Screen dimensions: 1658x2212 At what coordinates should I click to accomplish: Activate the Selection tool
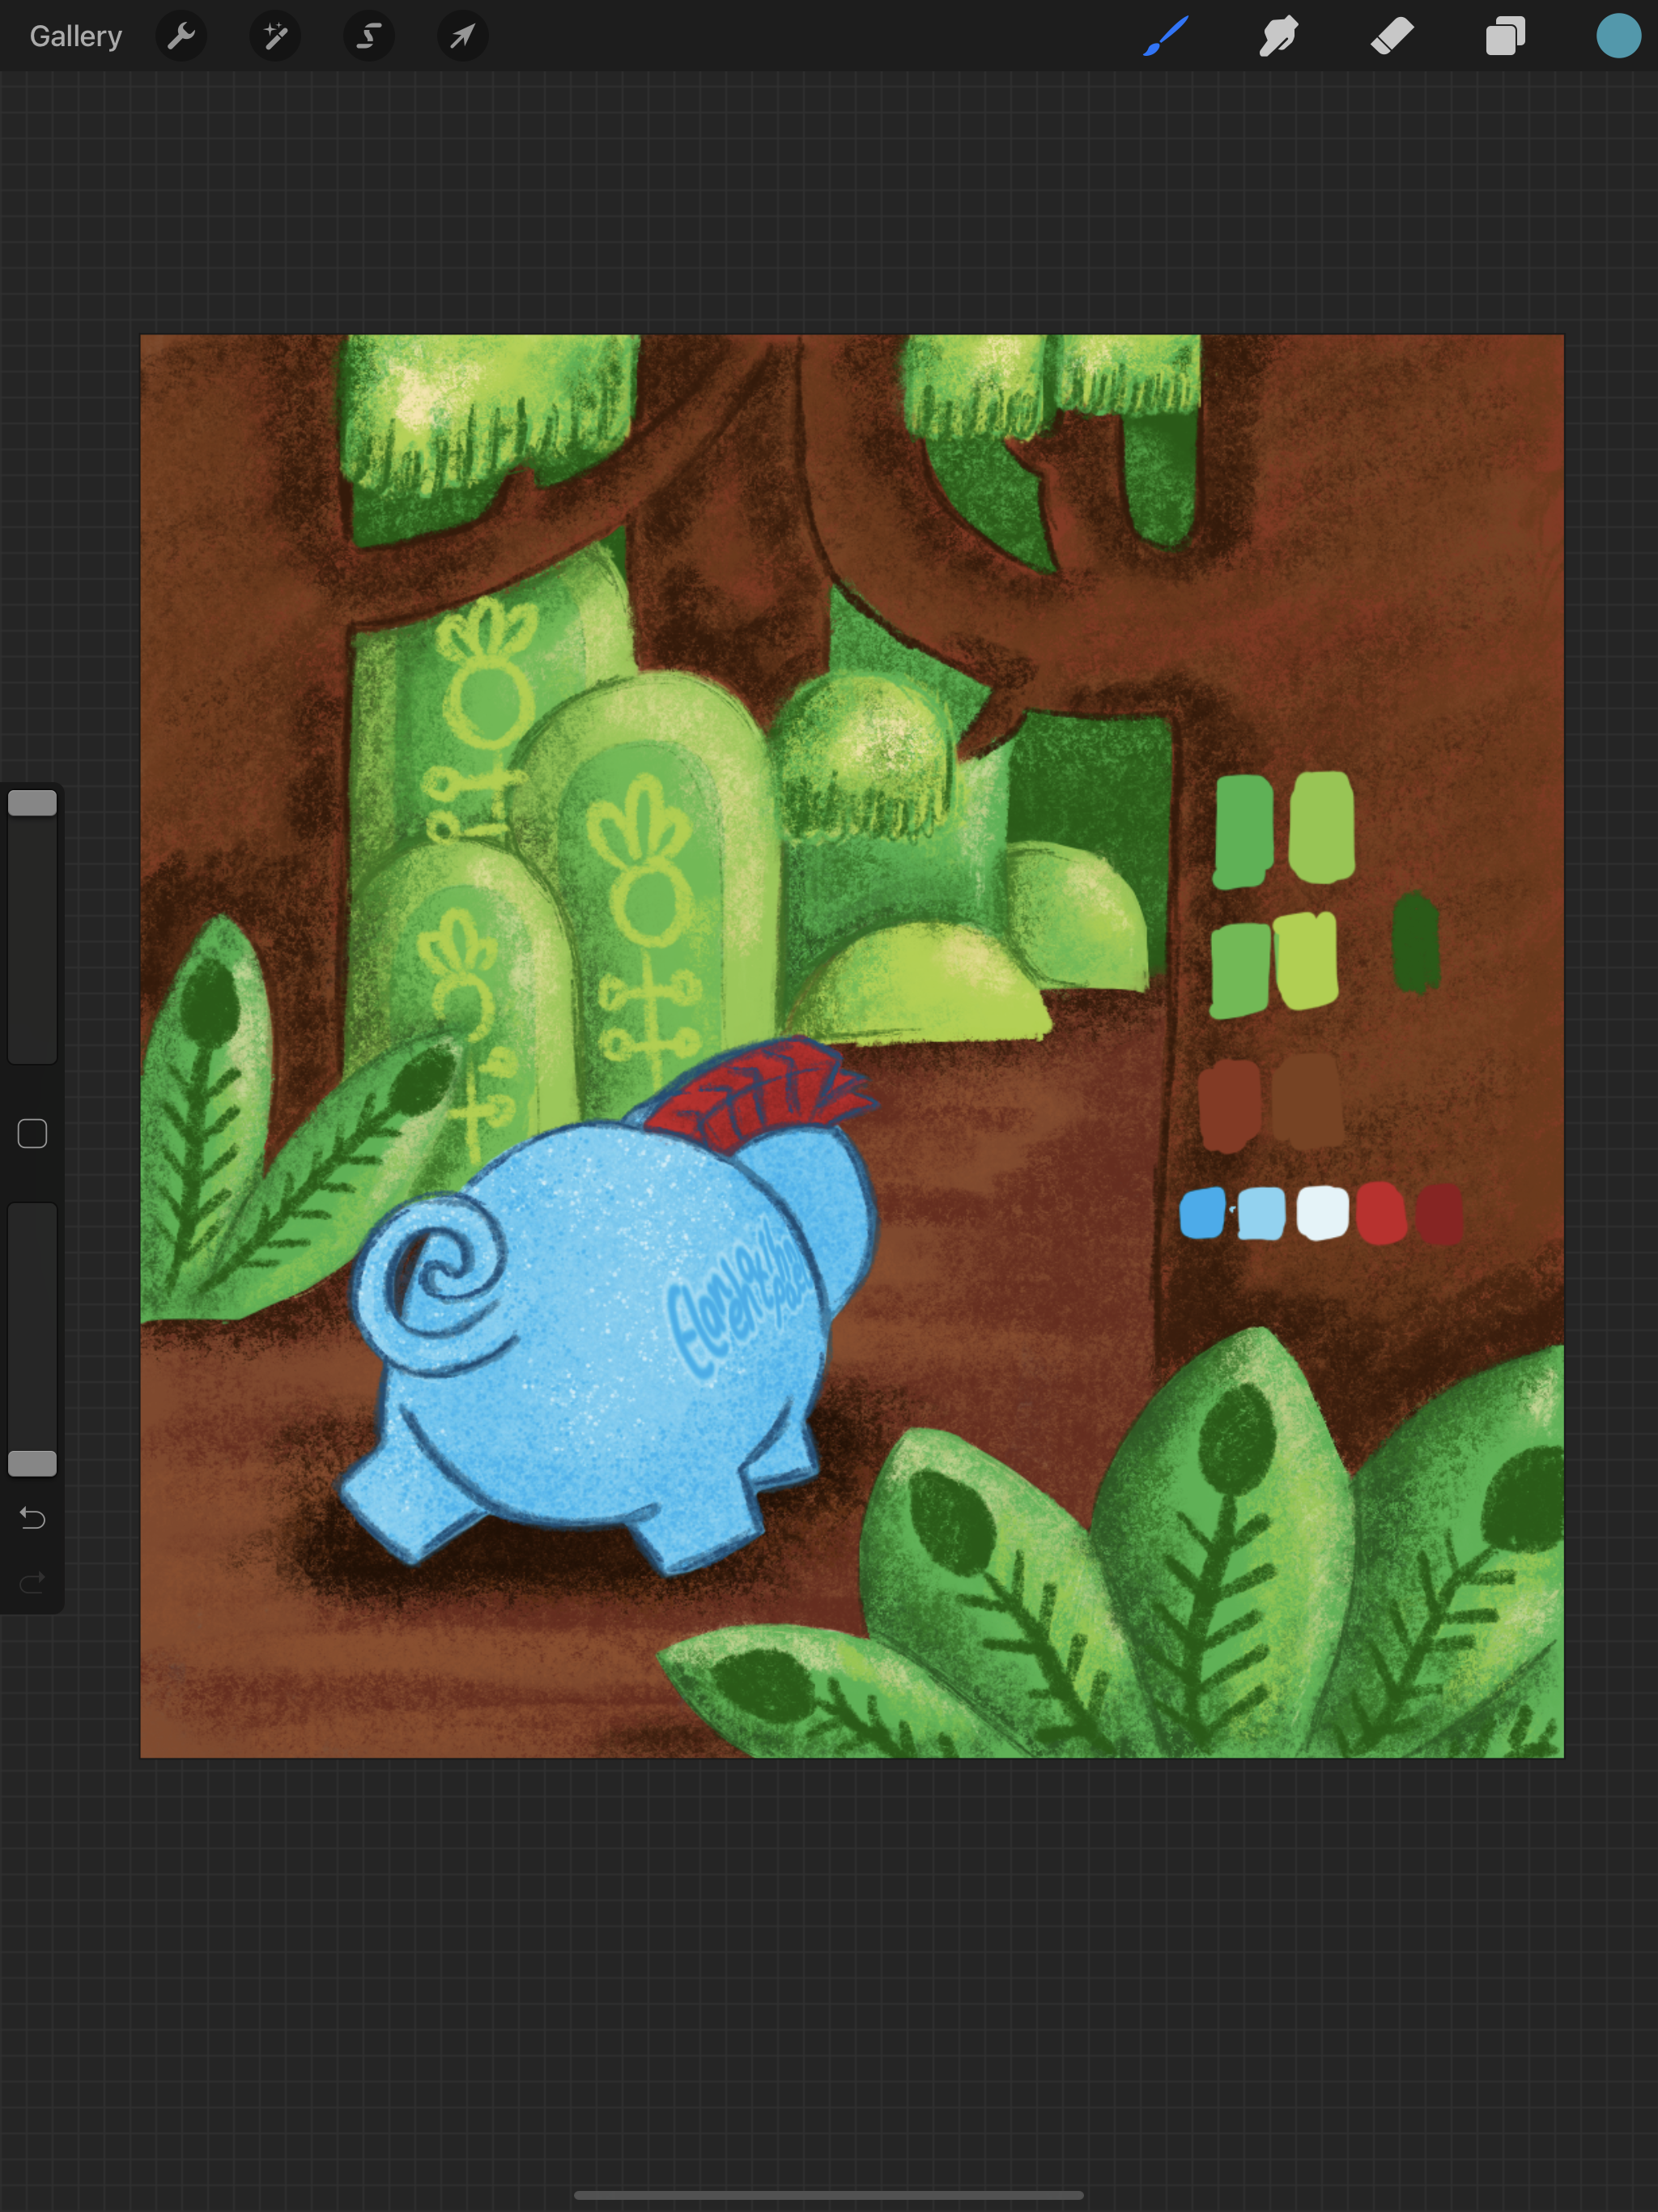click(x=369, y=36)
